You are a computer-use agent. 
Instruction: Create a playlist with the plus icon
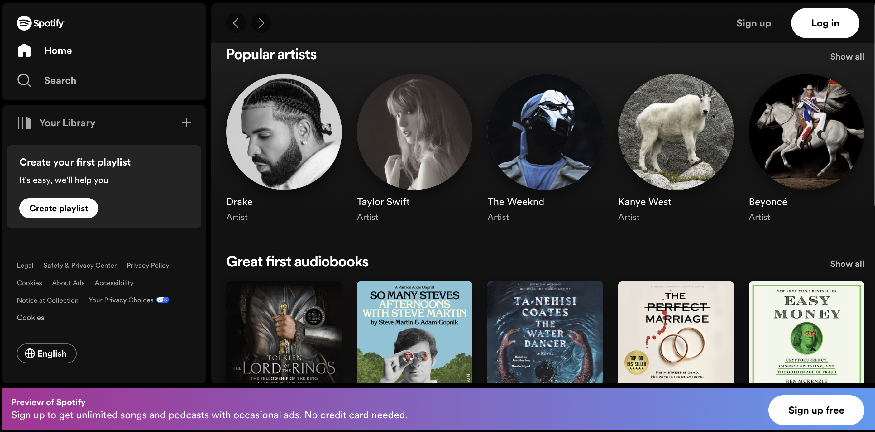(186, 123)
